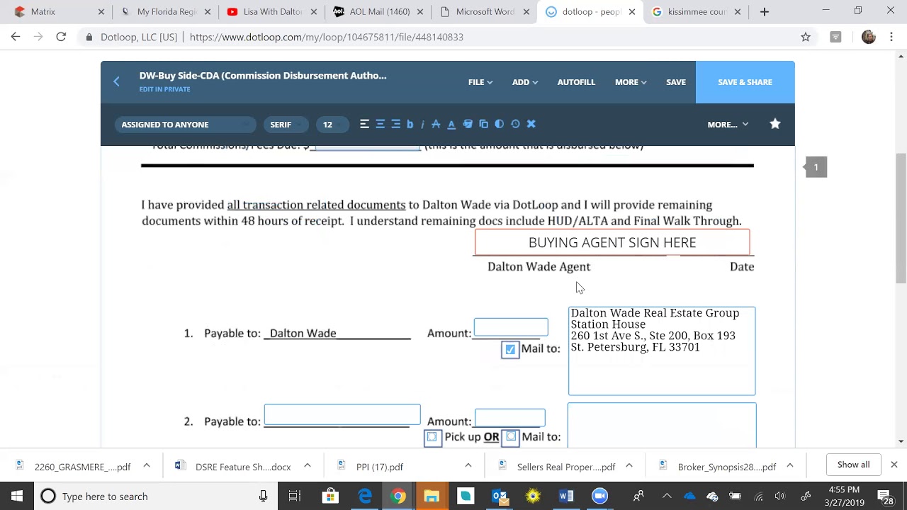Open the ADD menu

525,82
